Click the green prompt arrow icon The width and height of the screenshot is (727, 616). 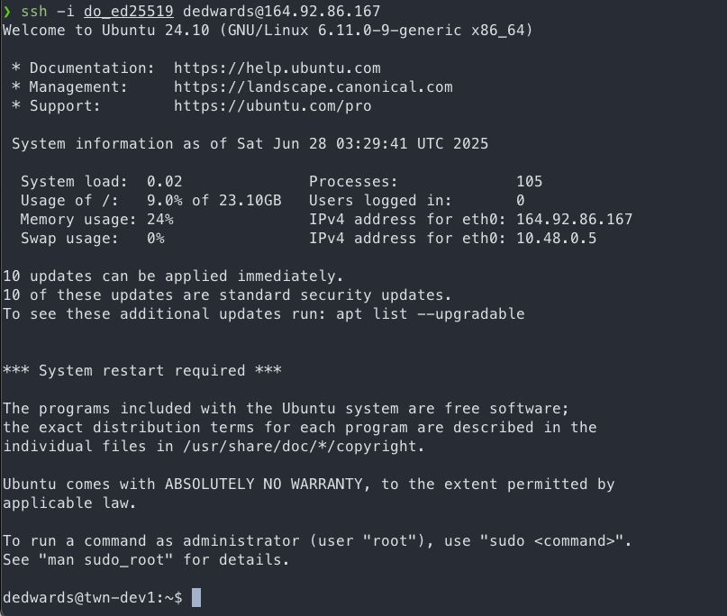(6, 12)
